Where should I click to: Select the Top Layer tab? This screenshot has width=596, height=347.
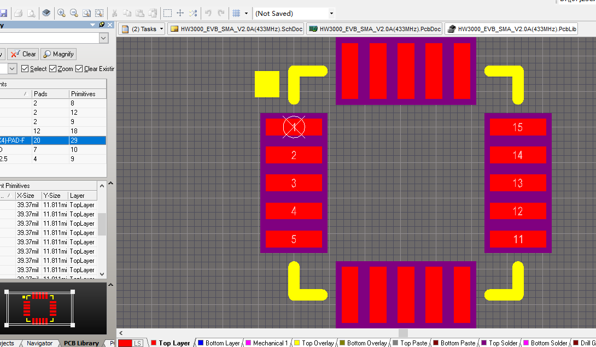[171, 343]
